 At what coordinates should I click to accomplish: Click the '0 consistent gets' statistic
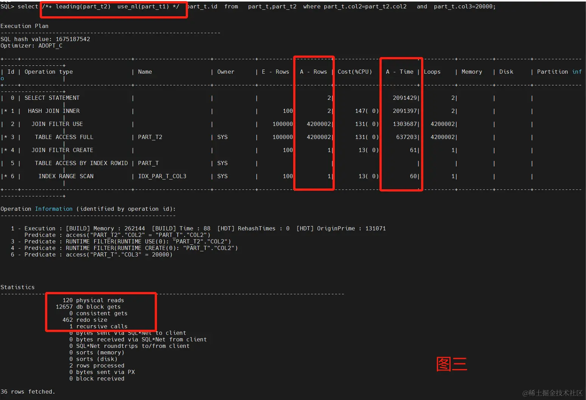(98, 314)
